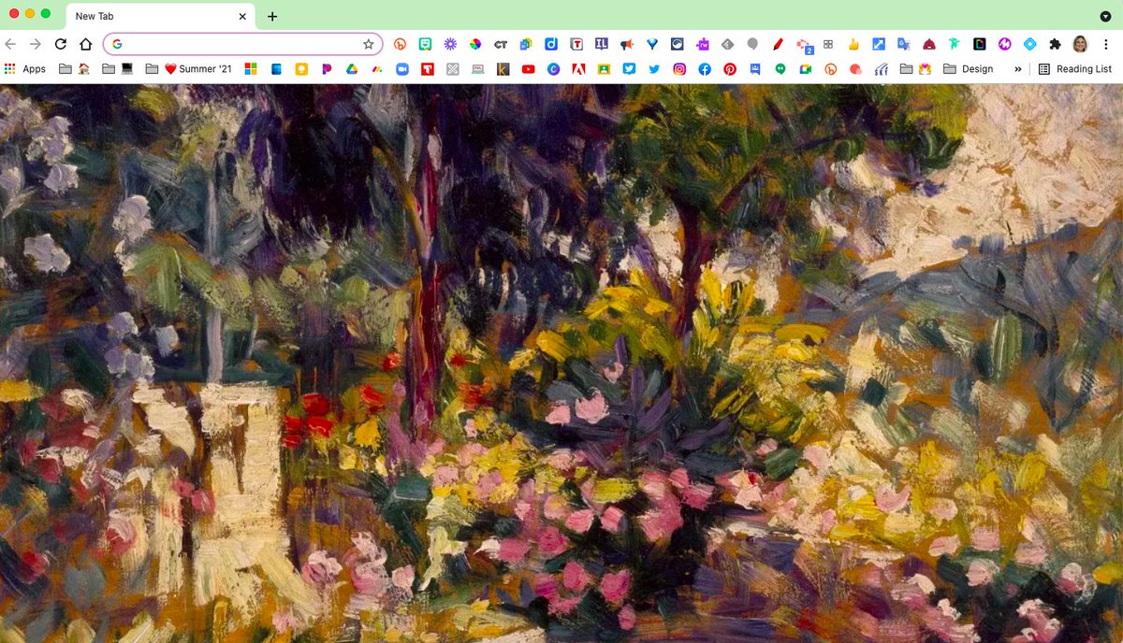Open the Instagram bookmark
1123x643 pixels.
[679, 69]
